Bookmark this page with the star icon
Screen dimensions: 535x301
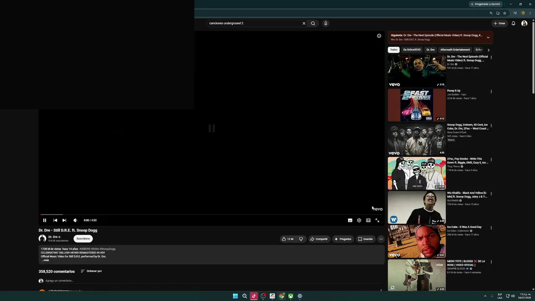pos(504,13)
